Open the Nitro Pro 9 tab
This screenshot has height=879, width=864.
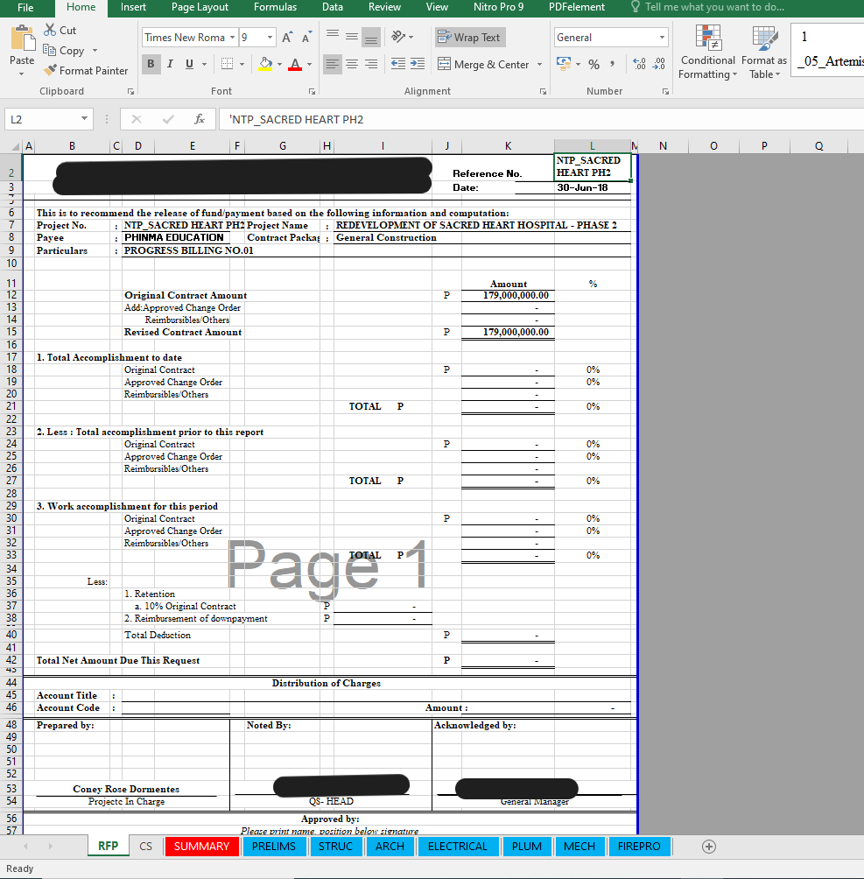coord(498,7)
